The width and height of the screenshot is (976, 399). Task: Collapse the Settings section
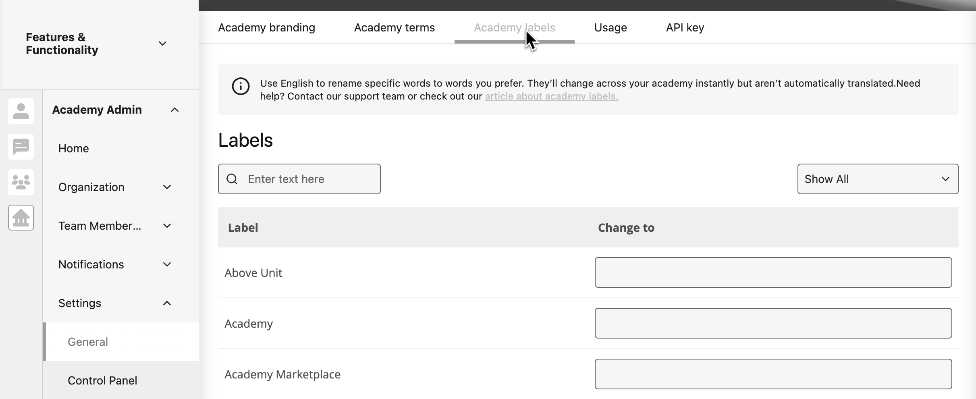coord(166,303)
